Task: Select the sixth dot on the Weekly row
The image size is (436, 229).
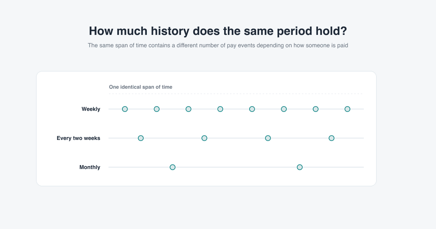Action: tap(284, 109)
